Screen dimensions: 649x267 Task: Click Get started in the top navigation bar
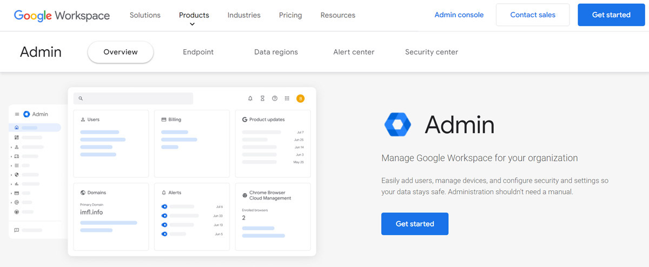611,15
